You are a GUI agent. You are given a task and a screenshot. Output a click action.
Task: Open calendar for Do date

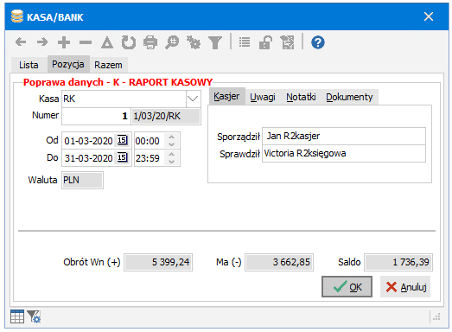point(122,157)
